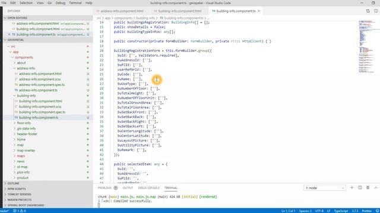
Task: Click the errors and warnings indicator in status bar
Action: (x=20, y=211)
